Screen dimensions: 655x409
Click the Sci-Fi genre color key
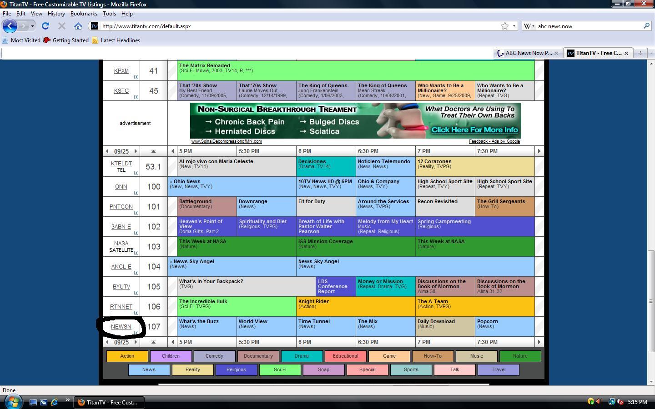pos(280,370)
